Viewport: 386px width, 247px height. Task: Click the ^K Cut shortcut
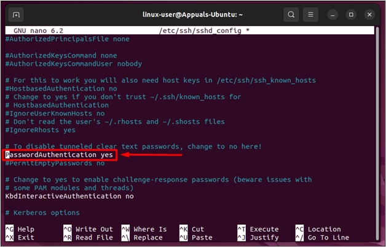coord(192,229)
